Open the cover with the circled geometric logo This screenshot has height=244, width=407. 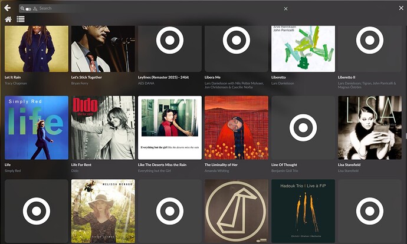point(237,211)
